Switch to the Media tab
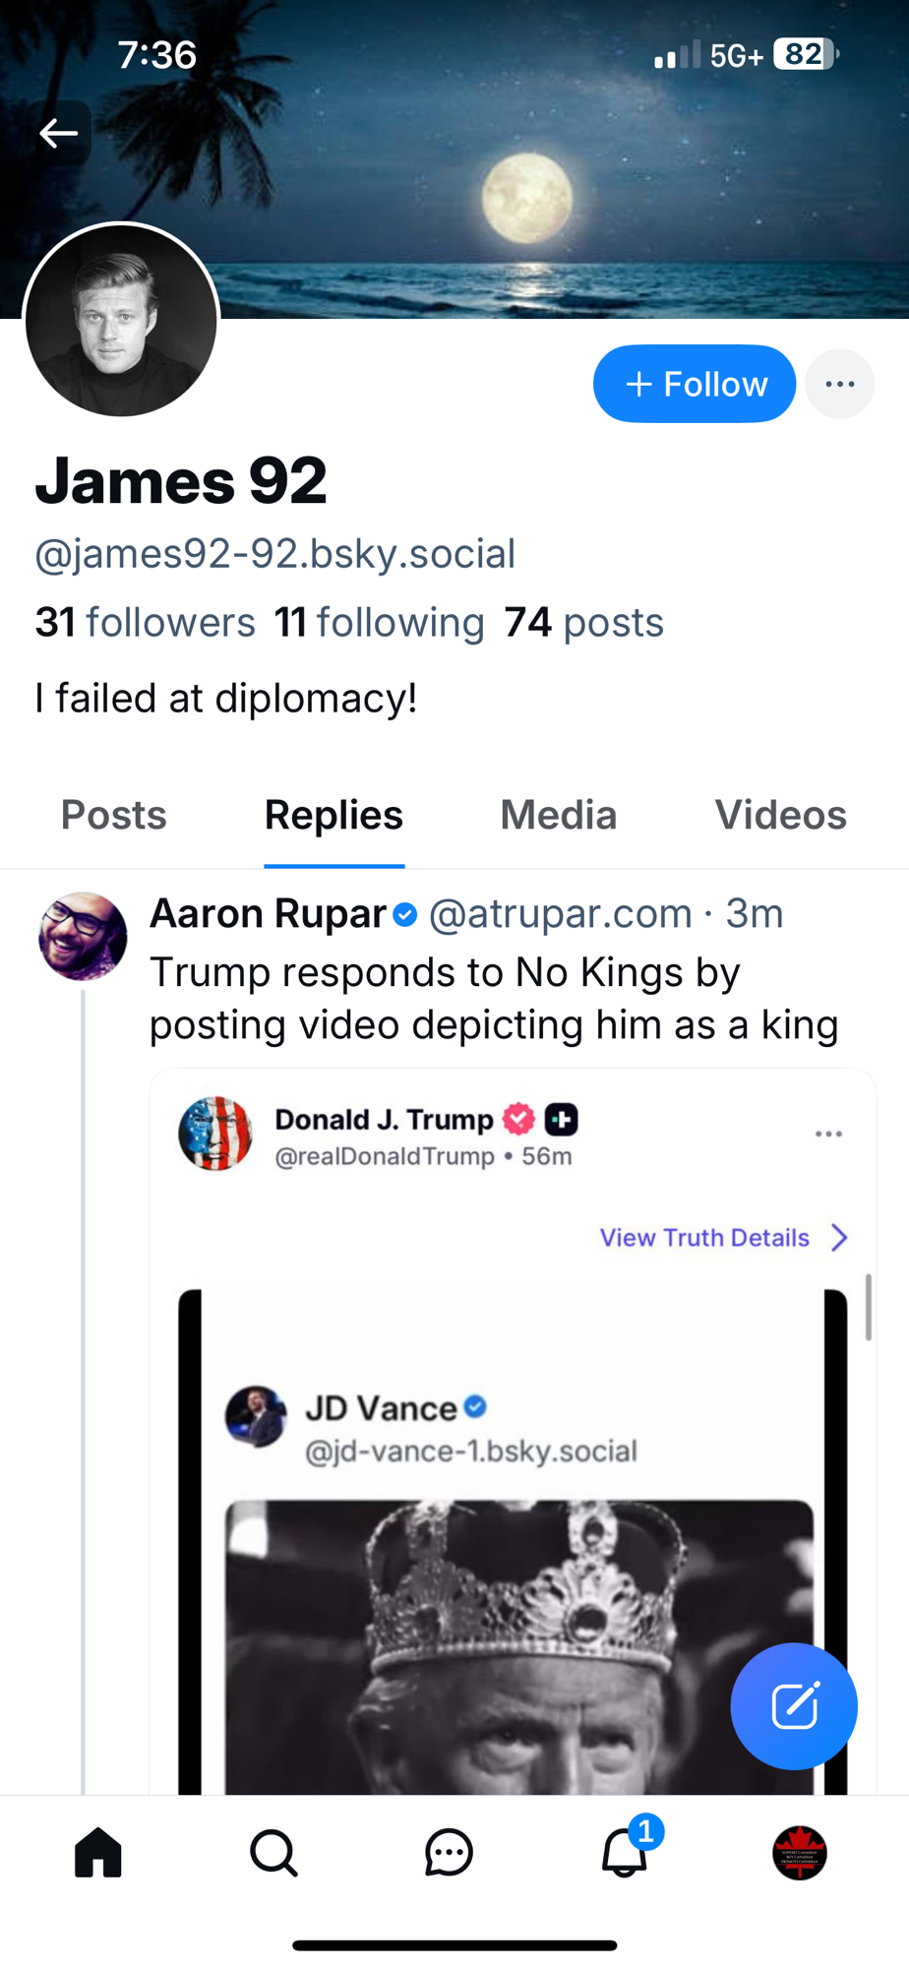 point(558,815)
